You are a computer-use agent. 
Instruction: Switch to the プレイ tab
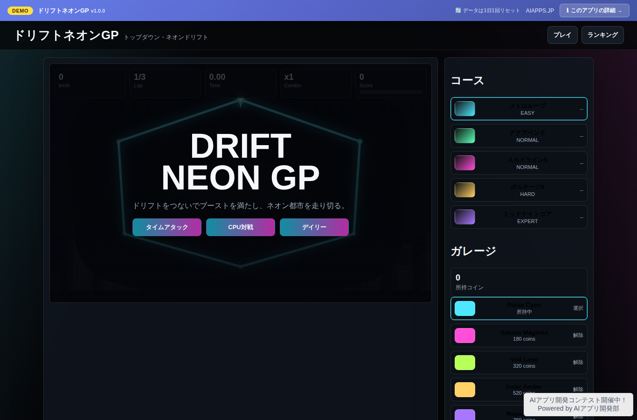[x=562, y=35]
